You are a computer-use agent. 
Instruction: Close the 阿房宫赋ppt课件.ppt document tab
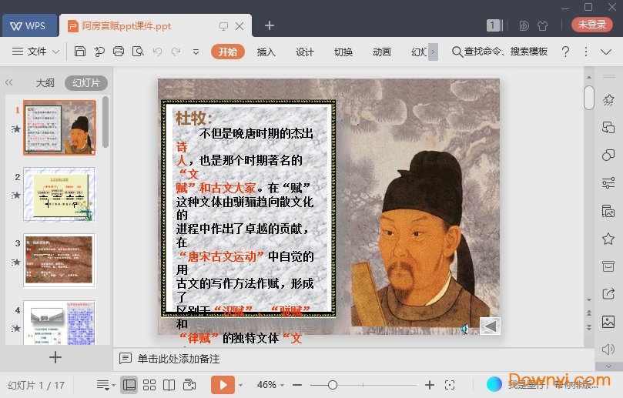point(239,26)
